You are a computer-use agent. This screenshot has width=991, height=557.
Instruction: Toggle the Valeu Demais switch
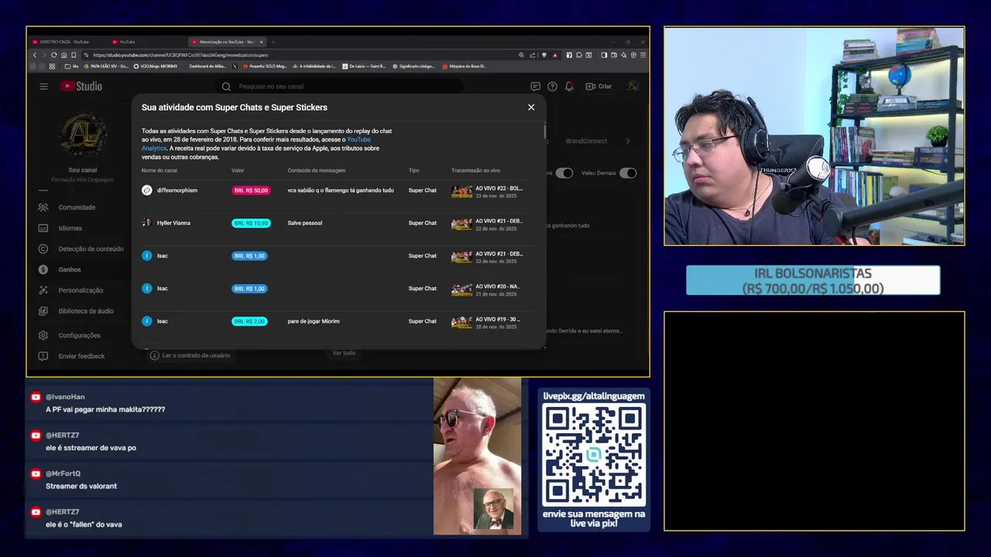(628, 173)
